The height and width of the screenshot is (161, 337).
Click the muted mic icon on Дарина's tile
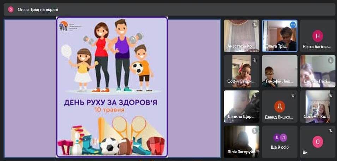click(x=331, y=60)
